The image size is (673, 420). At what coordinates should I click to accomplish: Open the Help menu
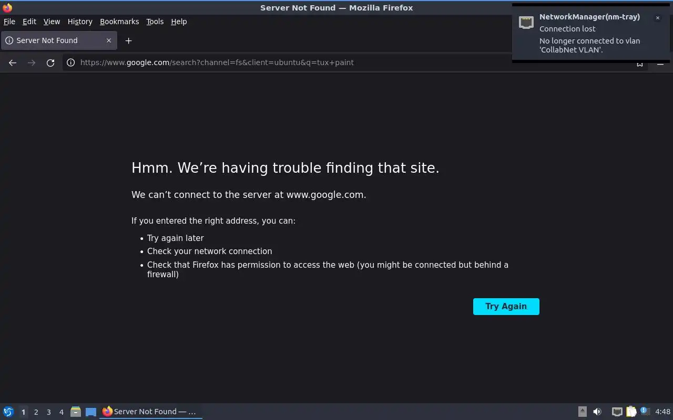tap(179, 22)
